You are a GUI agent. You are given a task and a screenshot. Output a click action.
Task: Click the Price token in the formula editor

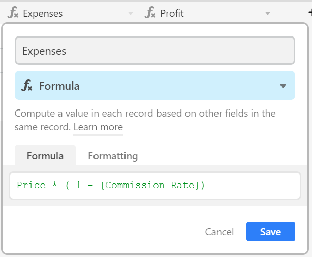point(31,185)
